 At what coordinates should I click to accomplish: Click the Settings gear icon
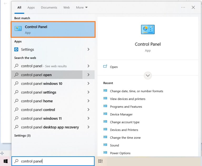pos(16,50)
